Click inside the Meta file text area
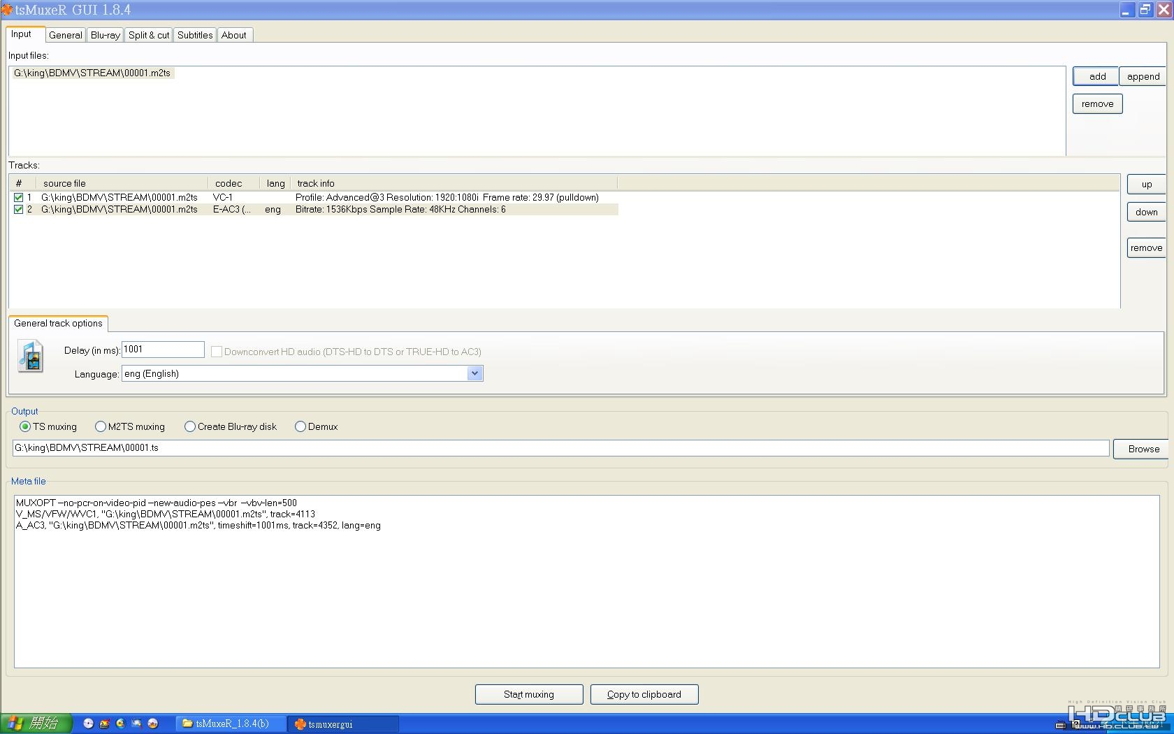Viewport: 1174px width, 734px height. [x=587, y=582]
